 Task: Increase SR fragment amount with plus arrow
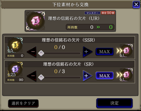pyautogui.click(x=87, y=76)
